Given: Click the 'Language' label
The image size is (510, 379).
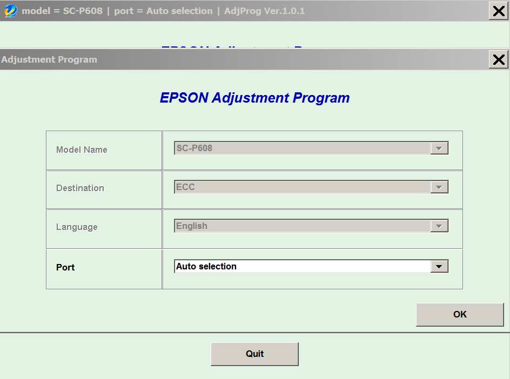Looking at the screenshot, I should pyautogui.click(x=77, y=227).
